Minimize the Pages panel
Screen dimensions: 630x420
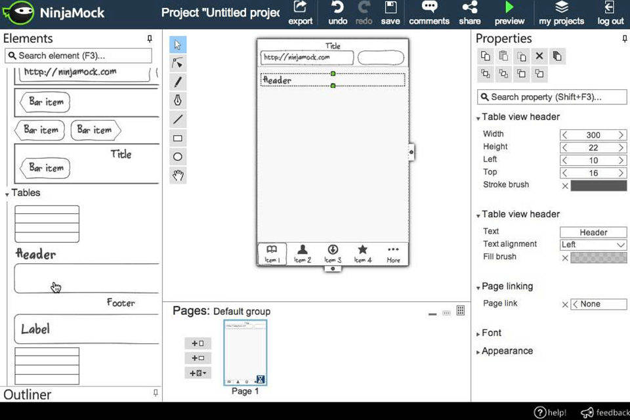432,314
